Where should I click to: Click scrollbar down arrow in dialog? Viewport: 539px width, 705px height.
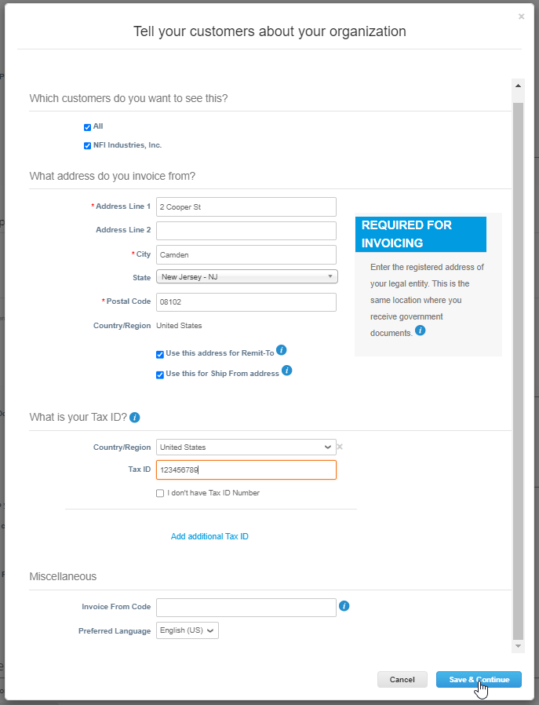(x=518, y=646)
